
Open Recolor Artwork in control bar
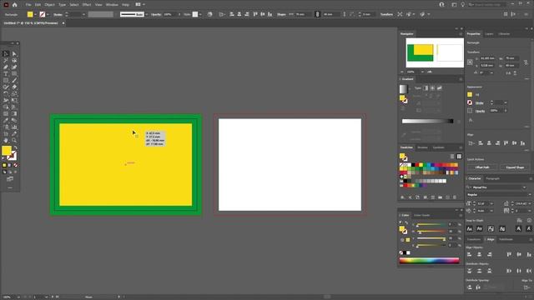click(209, 14)
